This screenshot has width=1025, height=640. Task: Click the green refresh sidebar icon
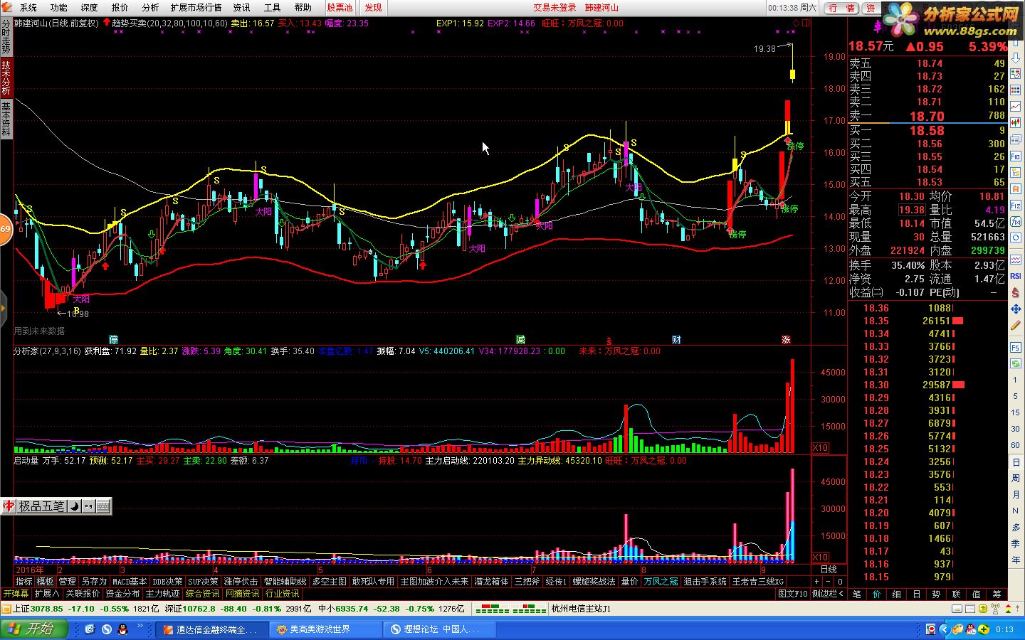[1016, 363]
